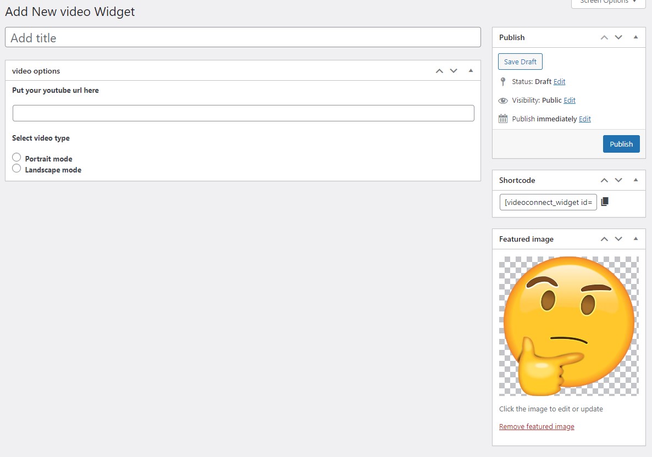The width and height of the screenshot is (652, 457).
Task: Select the videoconnect_widget shortcode field
Action: click(548, 202)
